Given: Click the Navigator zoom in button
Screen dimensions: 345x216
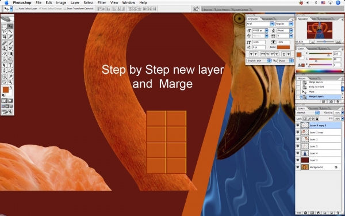Looking at the screenshot, I should (x=339, y=41).
